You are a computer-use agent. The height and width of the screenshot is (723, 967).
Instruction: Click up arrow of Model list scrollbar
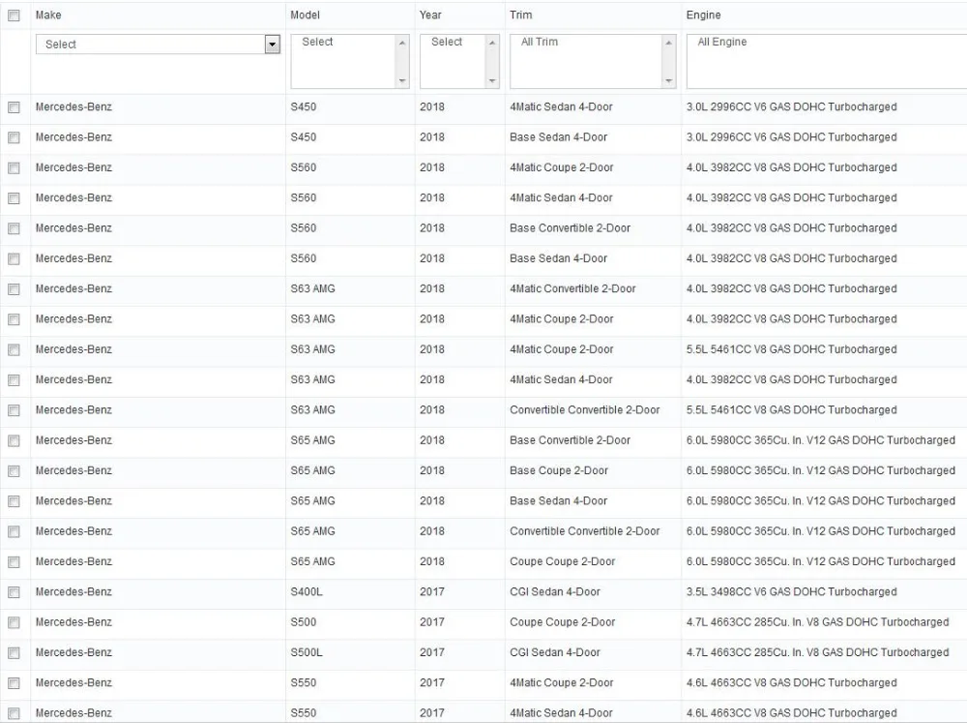[x=402, y=43]
